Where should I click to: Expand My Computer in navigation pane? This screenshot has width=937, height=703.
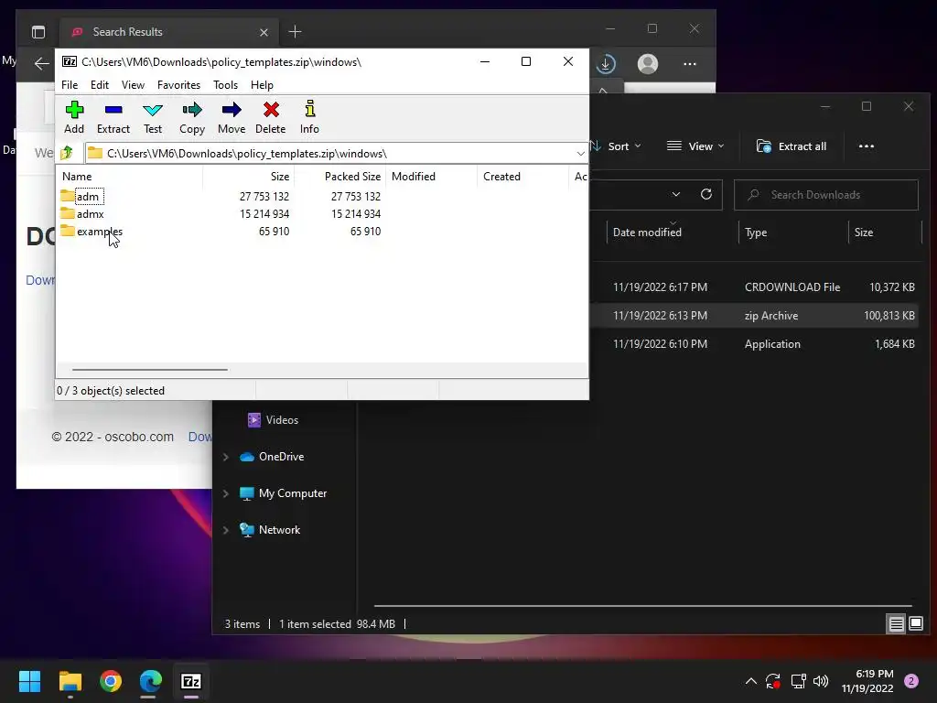[226, 493]
